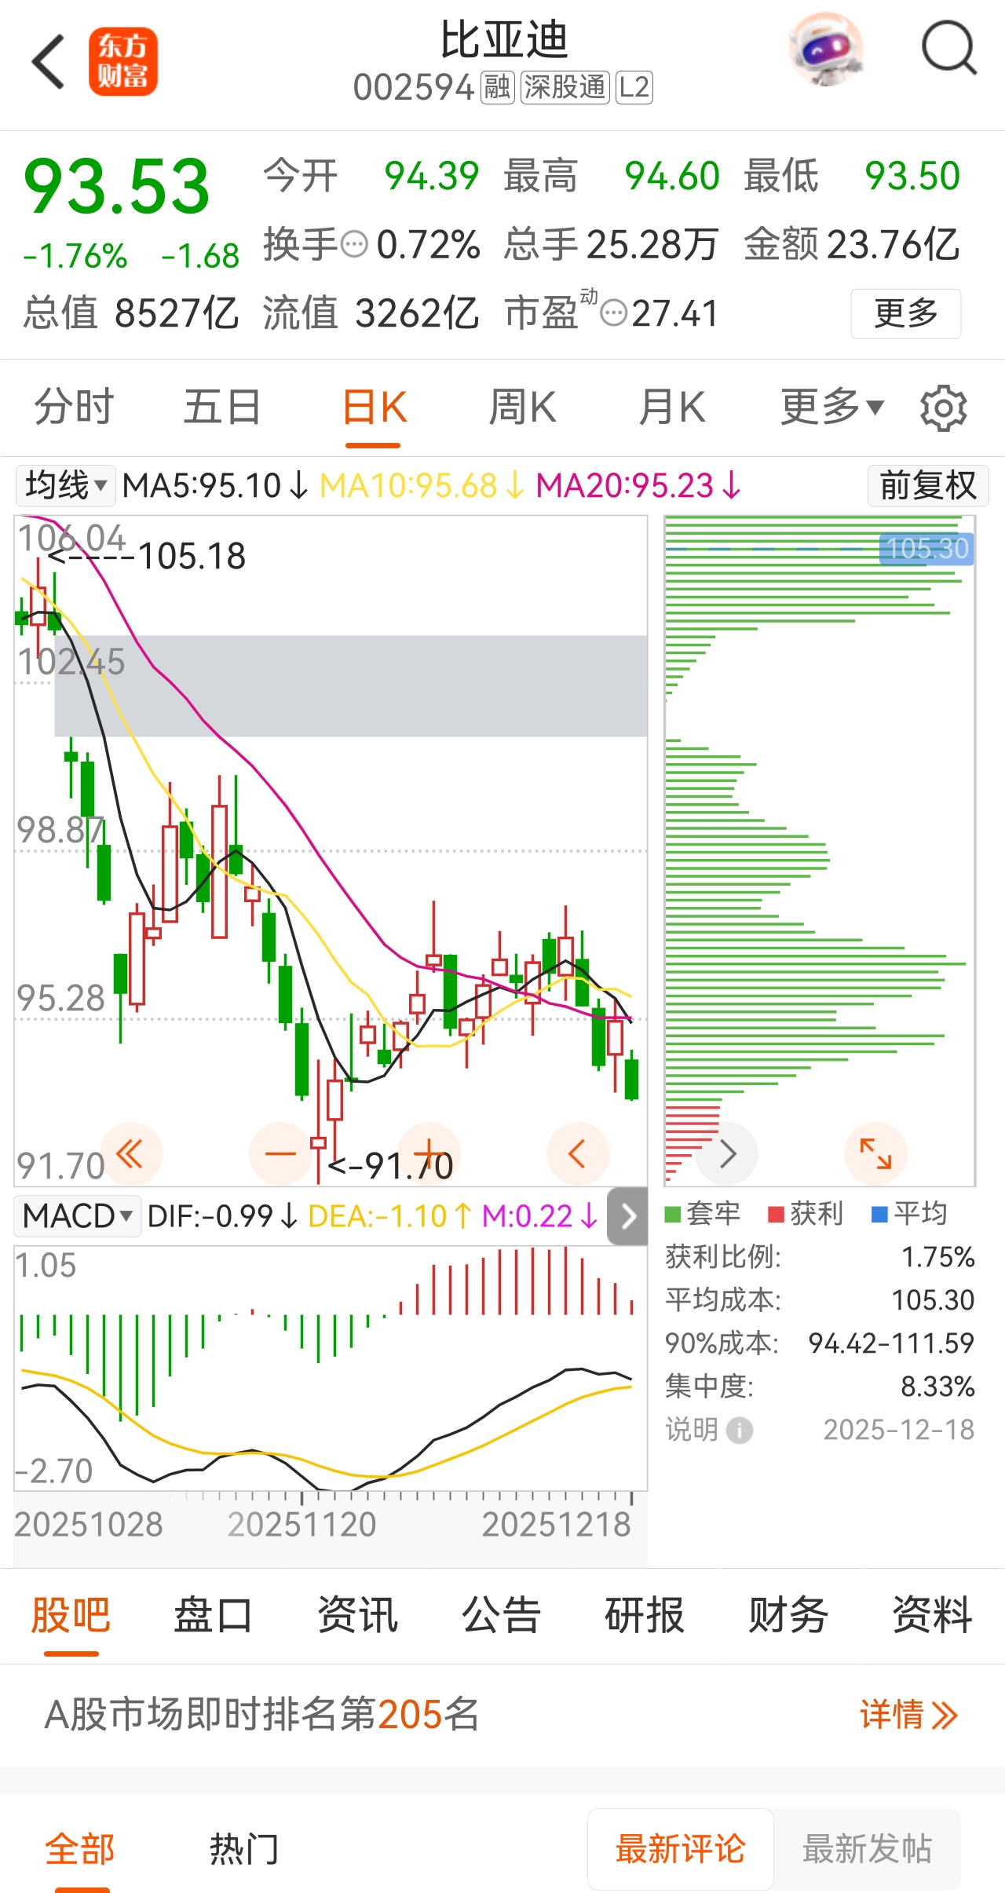Tap the stock code 002594
Image resolution: width=1005 pixels, height=1893 pixels.
pos(414,87)
